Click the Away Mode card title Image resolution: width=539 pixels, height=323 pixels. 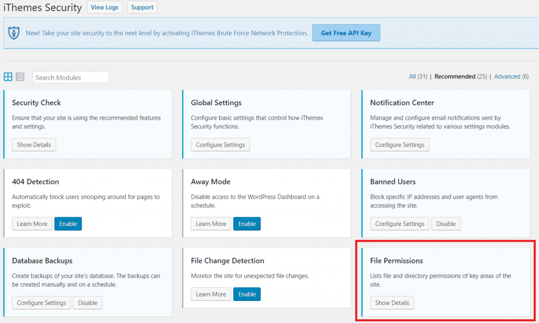tap(211, 182)
